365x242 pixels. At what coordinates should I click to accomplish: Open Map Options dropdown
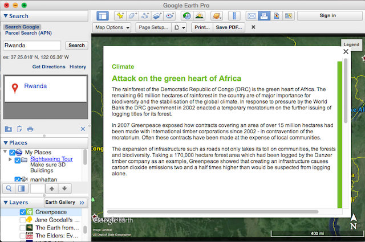[112, 27]
